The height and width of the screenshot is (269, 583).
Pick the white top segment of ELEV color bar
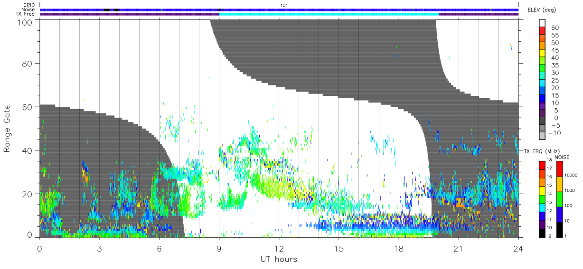click(x=542, y=23)
